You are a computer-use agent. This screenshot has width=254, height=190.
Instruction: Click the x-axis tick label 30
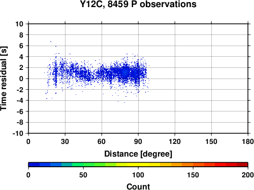(x=65, y=141)
